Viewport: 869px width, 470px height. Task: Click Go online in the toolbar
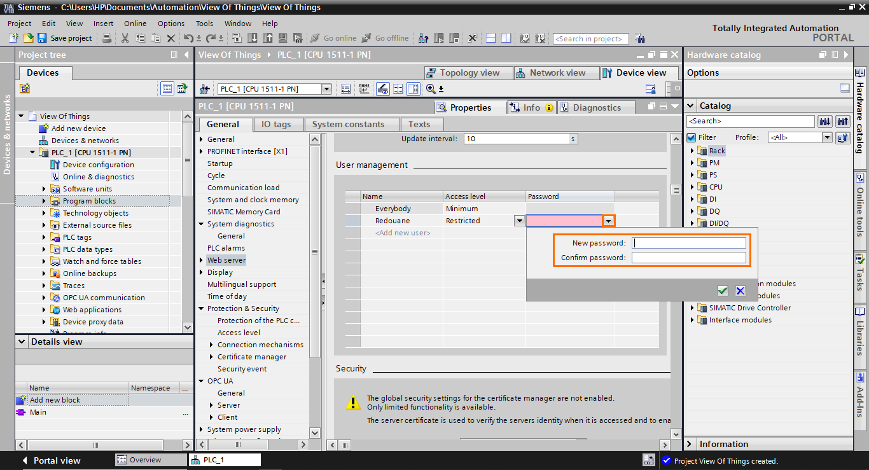click(333, 38)
